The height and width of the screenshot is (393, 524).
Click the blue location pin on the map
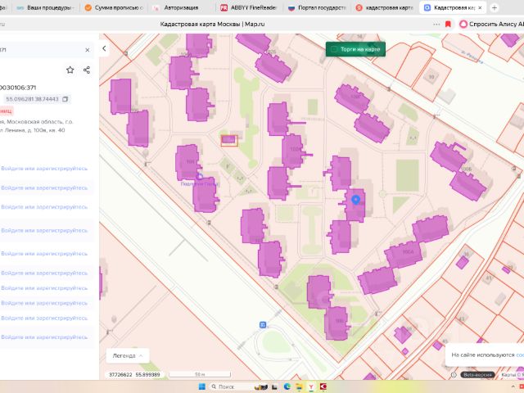(x=355, y=199)
